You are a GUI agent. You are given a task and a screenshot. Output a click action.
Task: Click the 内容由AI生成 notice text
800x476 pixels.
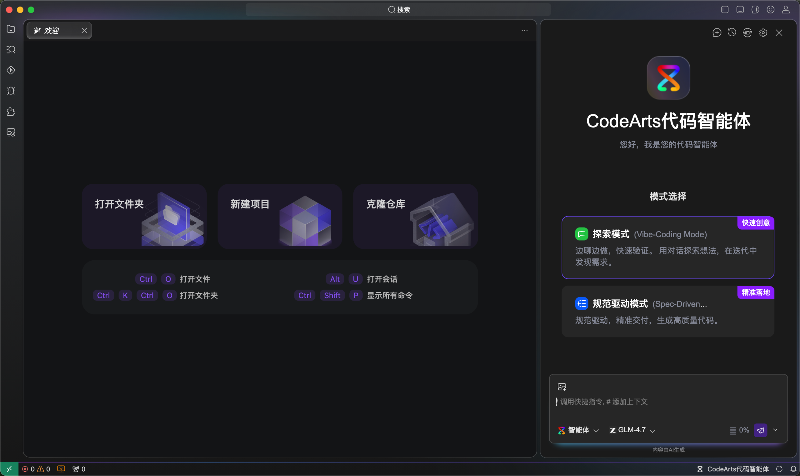[x=668, y=450]
